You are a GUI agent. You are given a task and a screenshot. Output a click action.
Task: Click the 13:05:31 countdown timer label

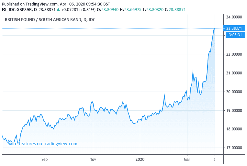point(234,35)
